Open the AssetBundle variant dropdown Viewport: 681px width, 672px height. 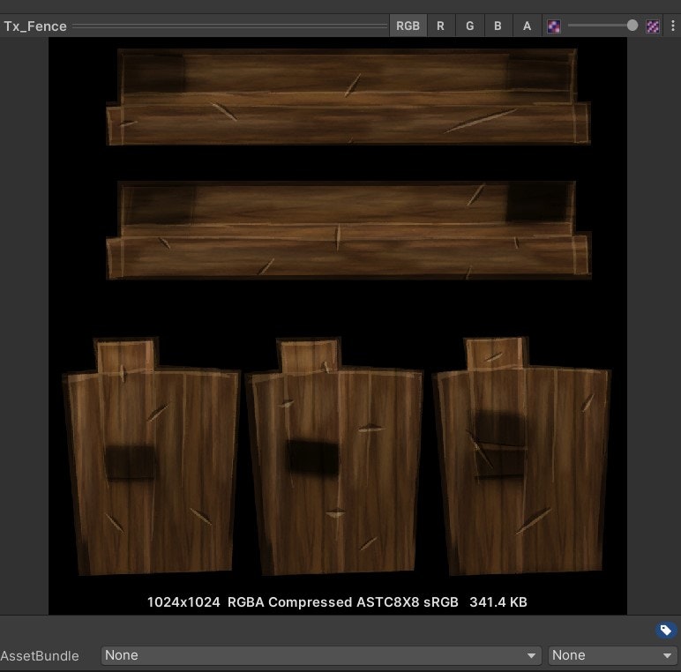tap(612, 655)
